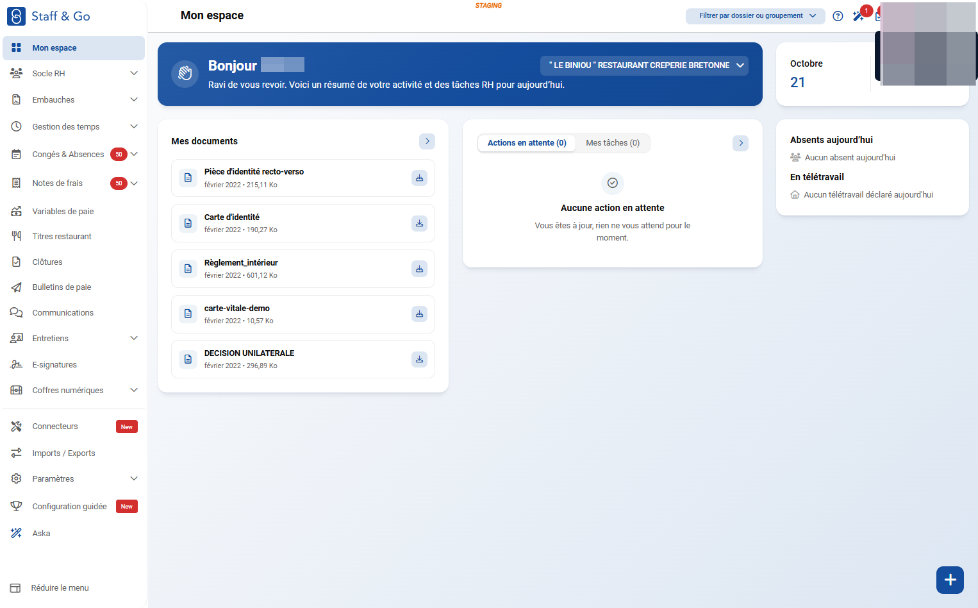Click the DECISION UNILATERALE file name

pos(249,353)
